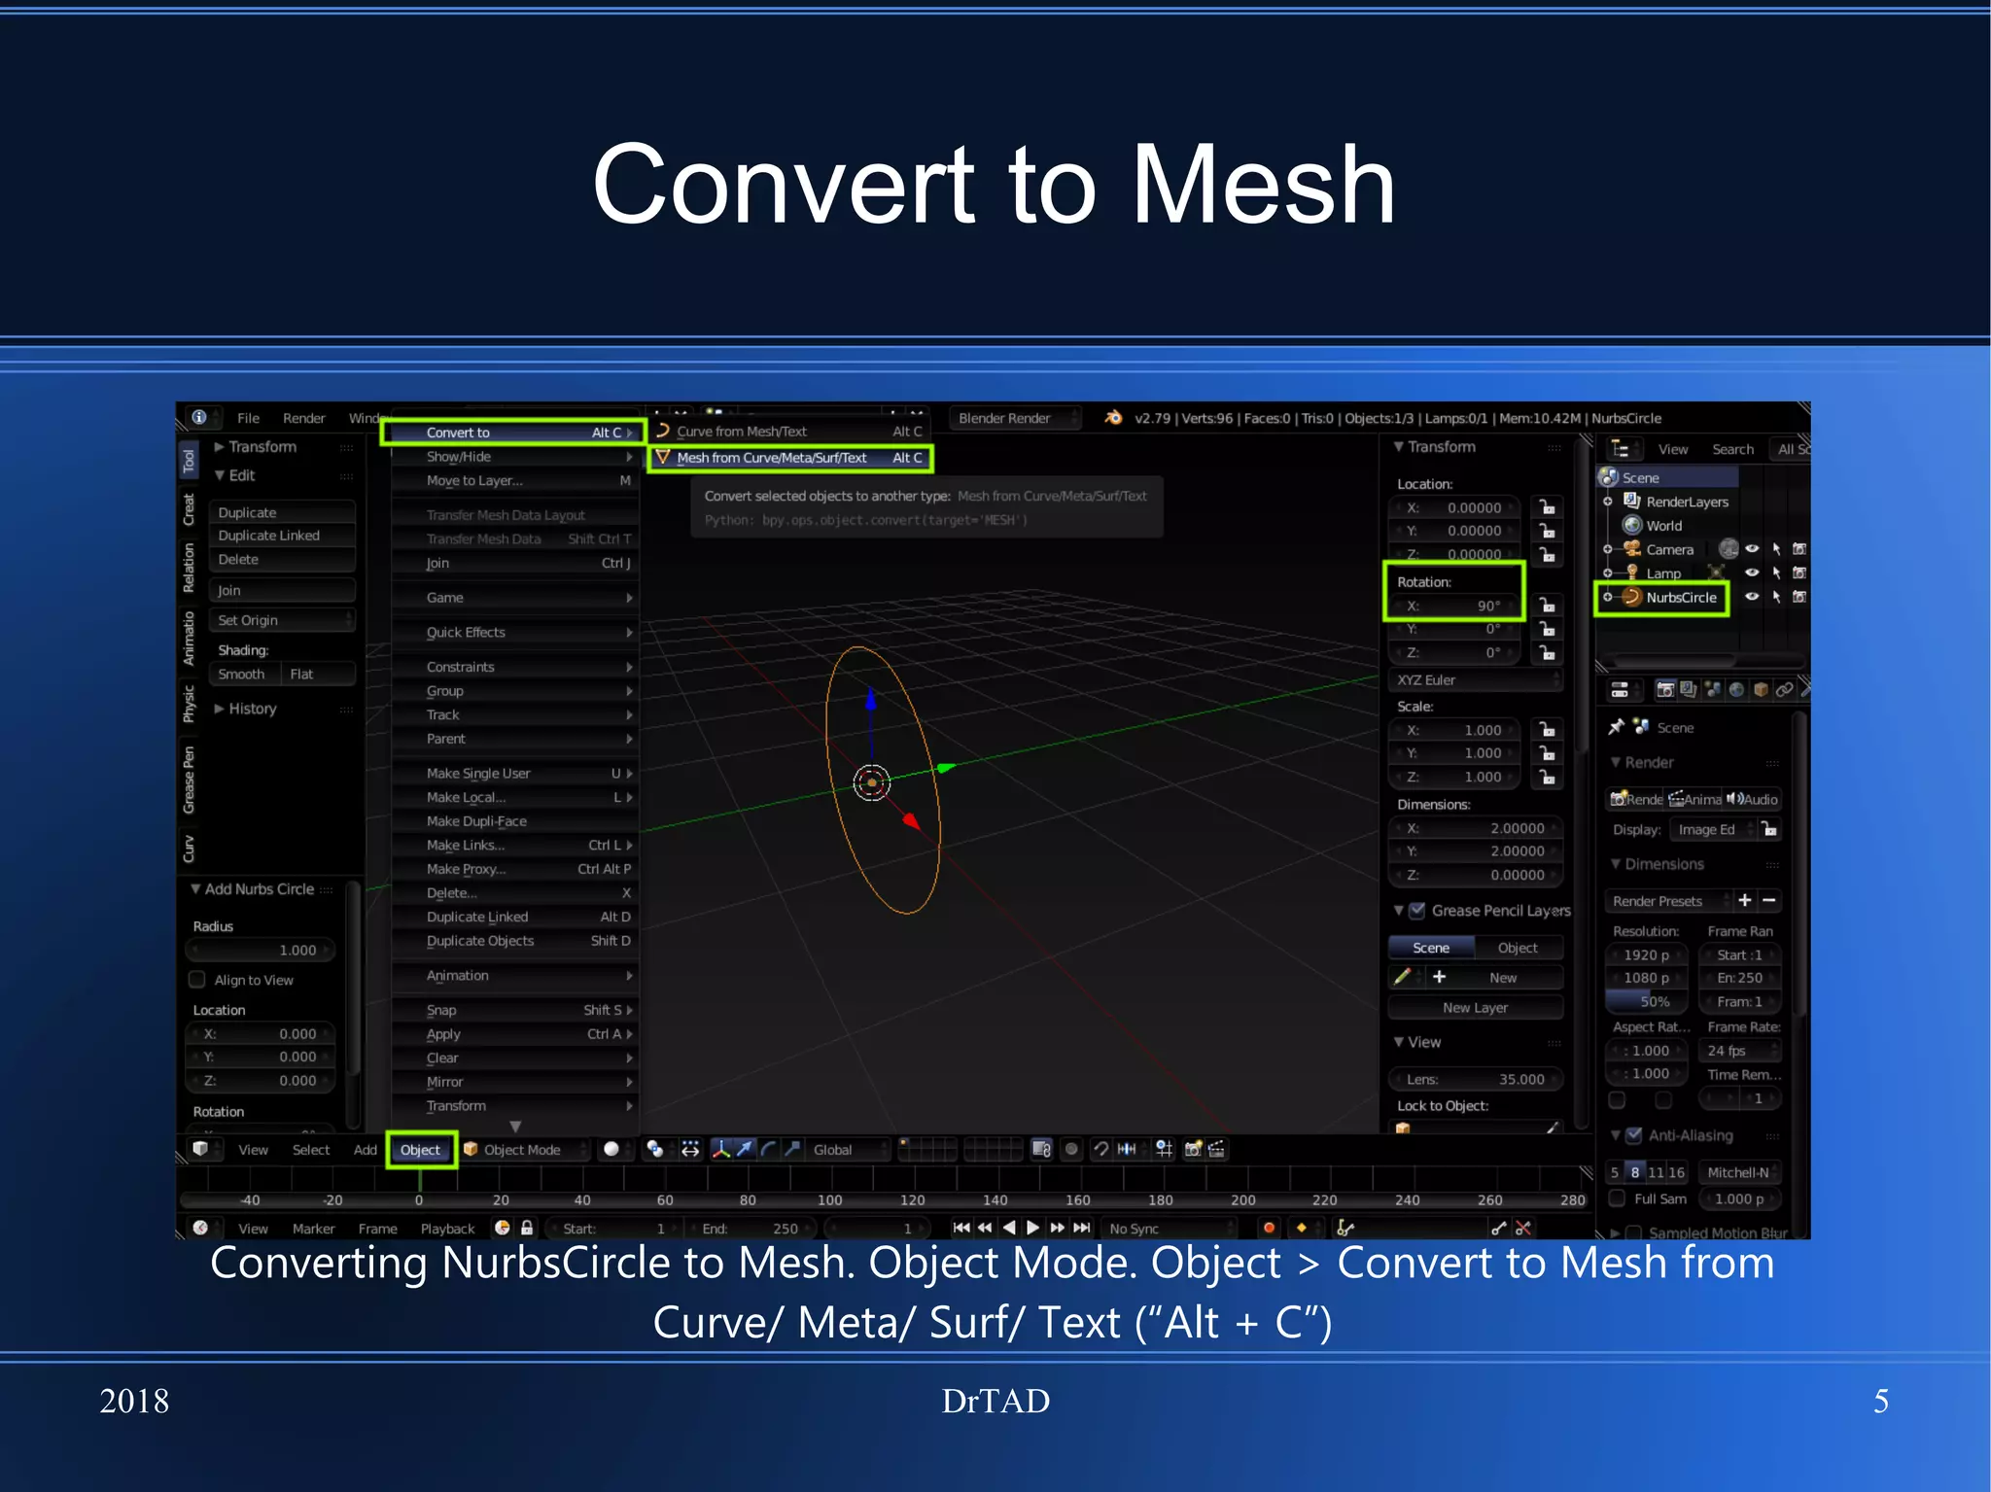Click the Duplicate Linked button
The height and width of the screenshot is (1492, 1991).
[x=283, y=536]
